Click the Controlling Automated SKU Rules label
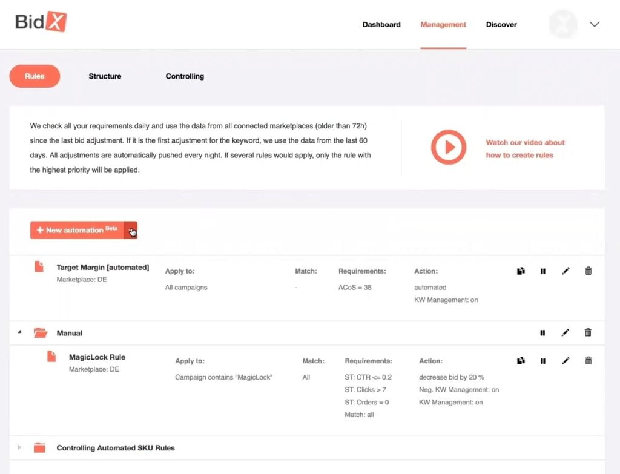 [x=116, y=448]
